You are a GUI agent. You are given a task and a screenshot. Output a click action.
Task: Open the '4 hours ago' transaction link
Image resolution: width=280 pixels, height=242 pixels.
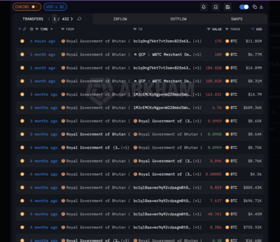click(x=42, y=41)
